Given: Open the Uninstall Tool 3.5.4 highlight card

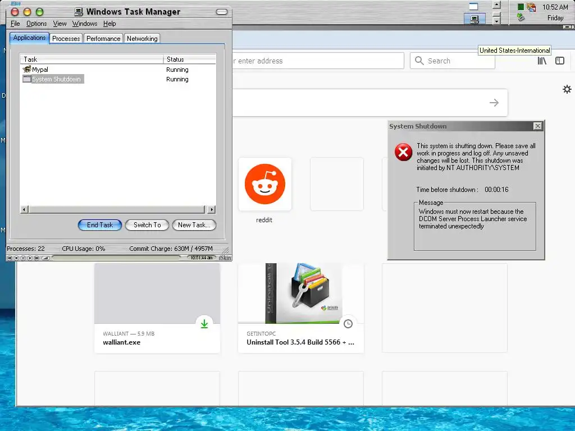Looking at the screenshot, I should (301, 308).
